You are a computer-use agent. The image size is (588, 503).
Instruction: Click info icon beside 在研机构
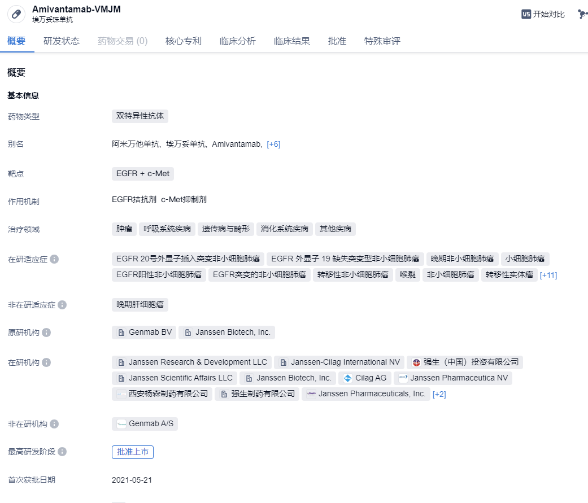click(x=46, y=362)
